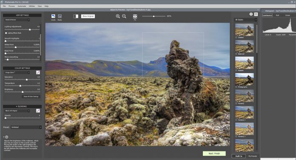Click the zoom out magnifier icon
This screenshot has width=296, height=160.
(124, 16)
